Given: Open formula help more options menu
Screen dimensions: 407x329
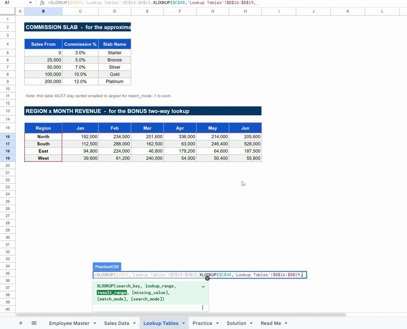Looking at the screenshot, I should 202,308.
